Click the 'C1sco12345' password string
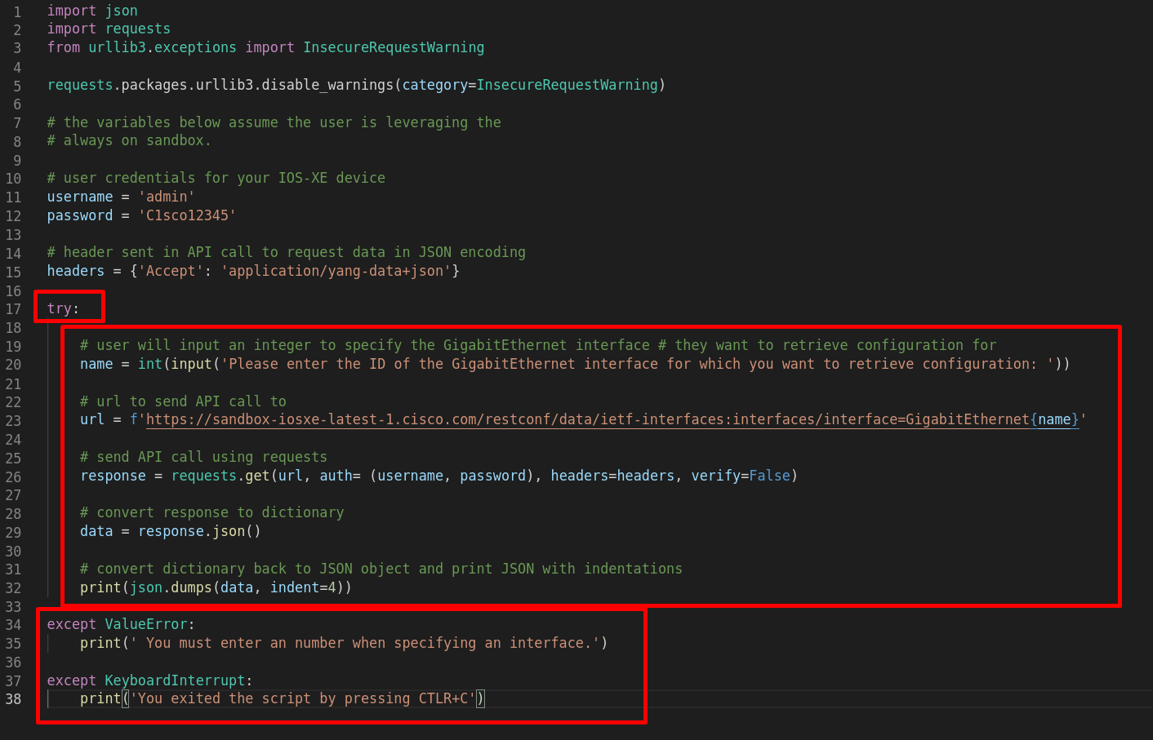Image resolution: width=1153 pixels, height=740 pixels. pos(187,215)
